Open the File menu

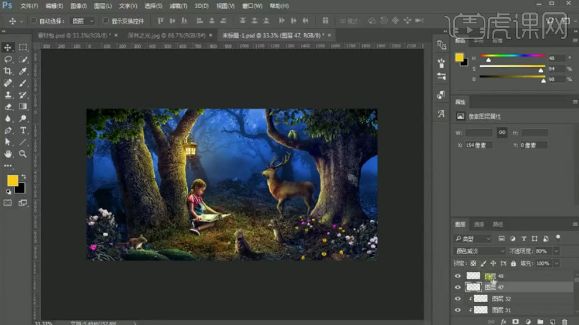[x=29, y=6]
